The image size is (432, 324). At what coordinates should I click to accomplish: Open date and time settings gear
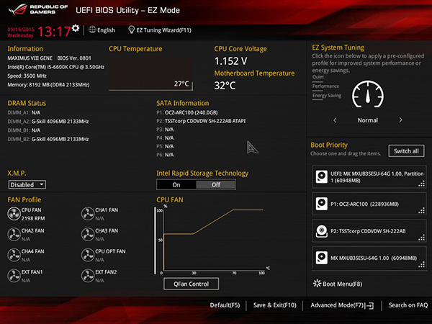coord(75,28)
